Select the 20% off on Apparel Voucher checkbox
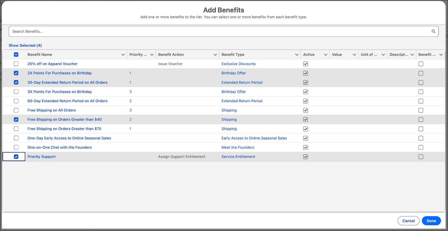Image resolution: width=448 pixels, height=231 pixels. pos(16,64)
